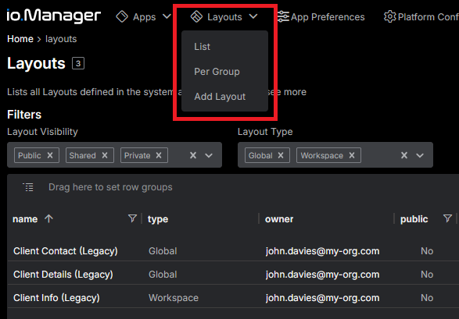Image resolution: width=459 pixels, height=319 pixels.
Task: Click the Platform Config gear icon
Action: [x=390, y=16]
